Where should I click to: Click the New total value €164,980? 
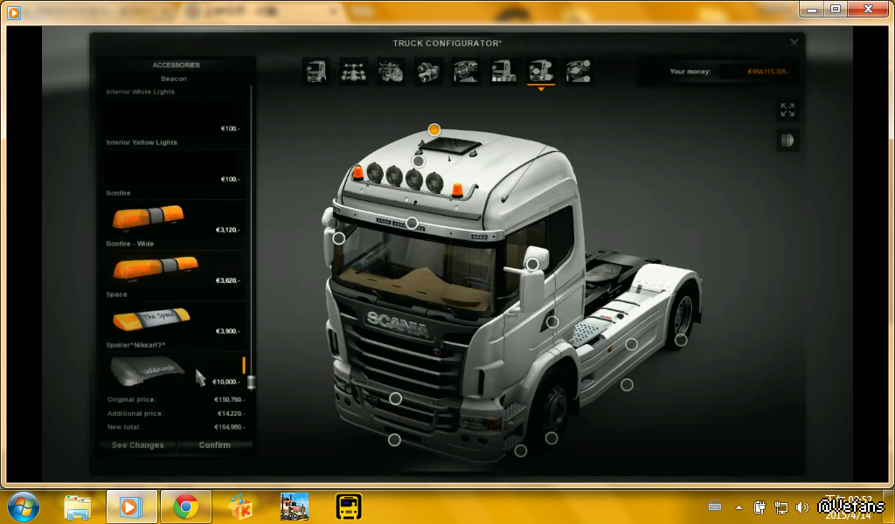230,427
